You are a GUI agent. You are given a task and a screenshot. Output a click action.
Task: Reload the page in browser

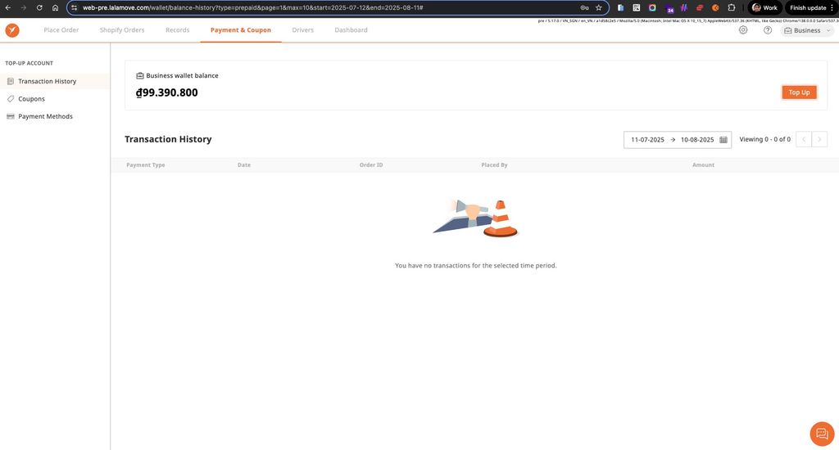39,7
